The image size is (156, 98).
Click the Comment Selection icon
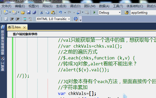(x=24, y=19)
